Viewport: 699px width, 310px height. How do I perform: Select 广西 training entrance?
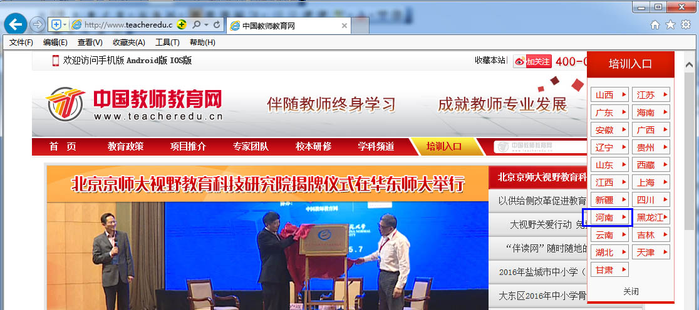click(x=651, y=130)
